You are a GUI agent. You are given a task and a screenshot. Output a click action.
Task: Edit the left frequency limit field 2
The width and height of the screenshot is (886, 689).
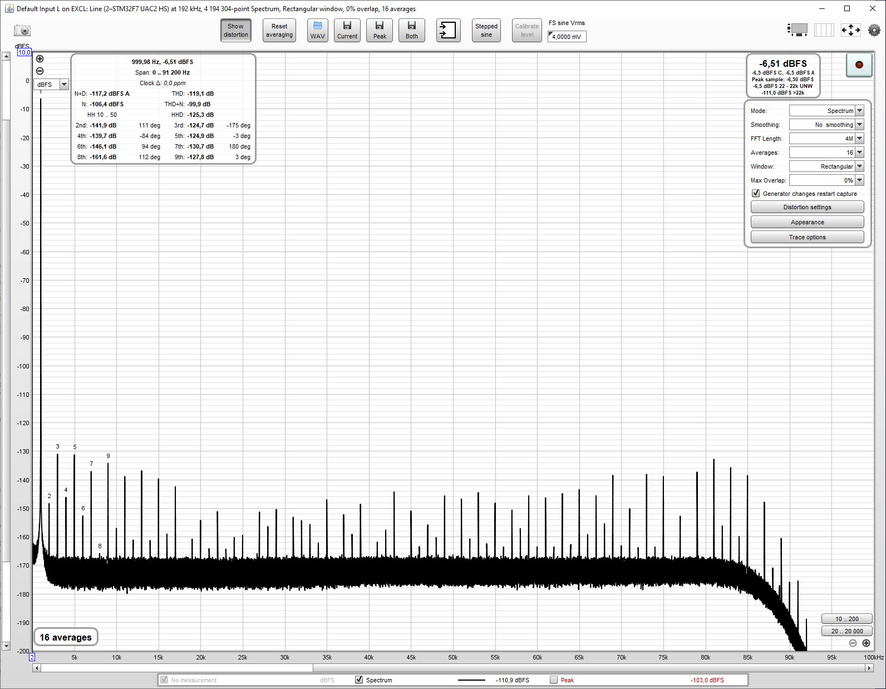(32, 657)
